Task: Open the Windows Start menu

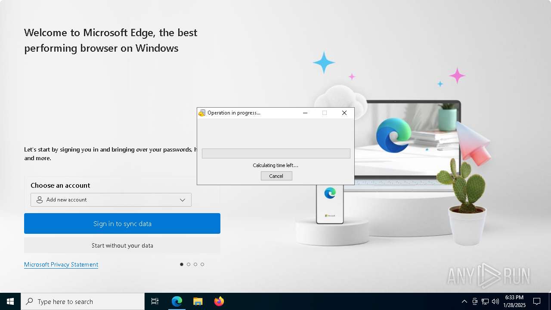Action: pos(10,301)
